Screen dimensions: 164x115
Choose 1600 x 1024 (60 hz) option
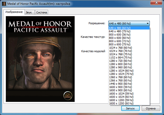129,97
